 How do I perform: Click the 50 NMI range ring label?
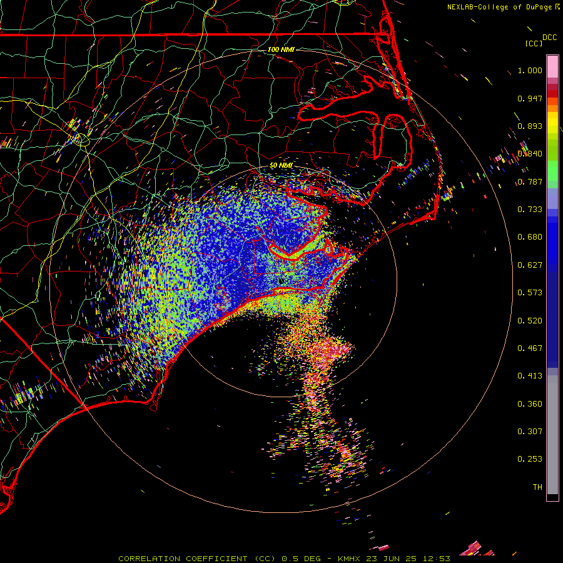281,165
